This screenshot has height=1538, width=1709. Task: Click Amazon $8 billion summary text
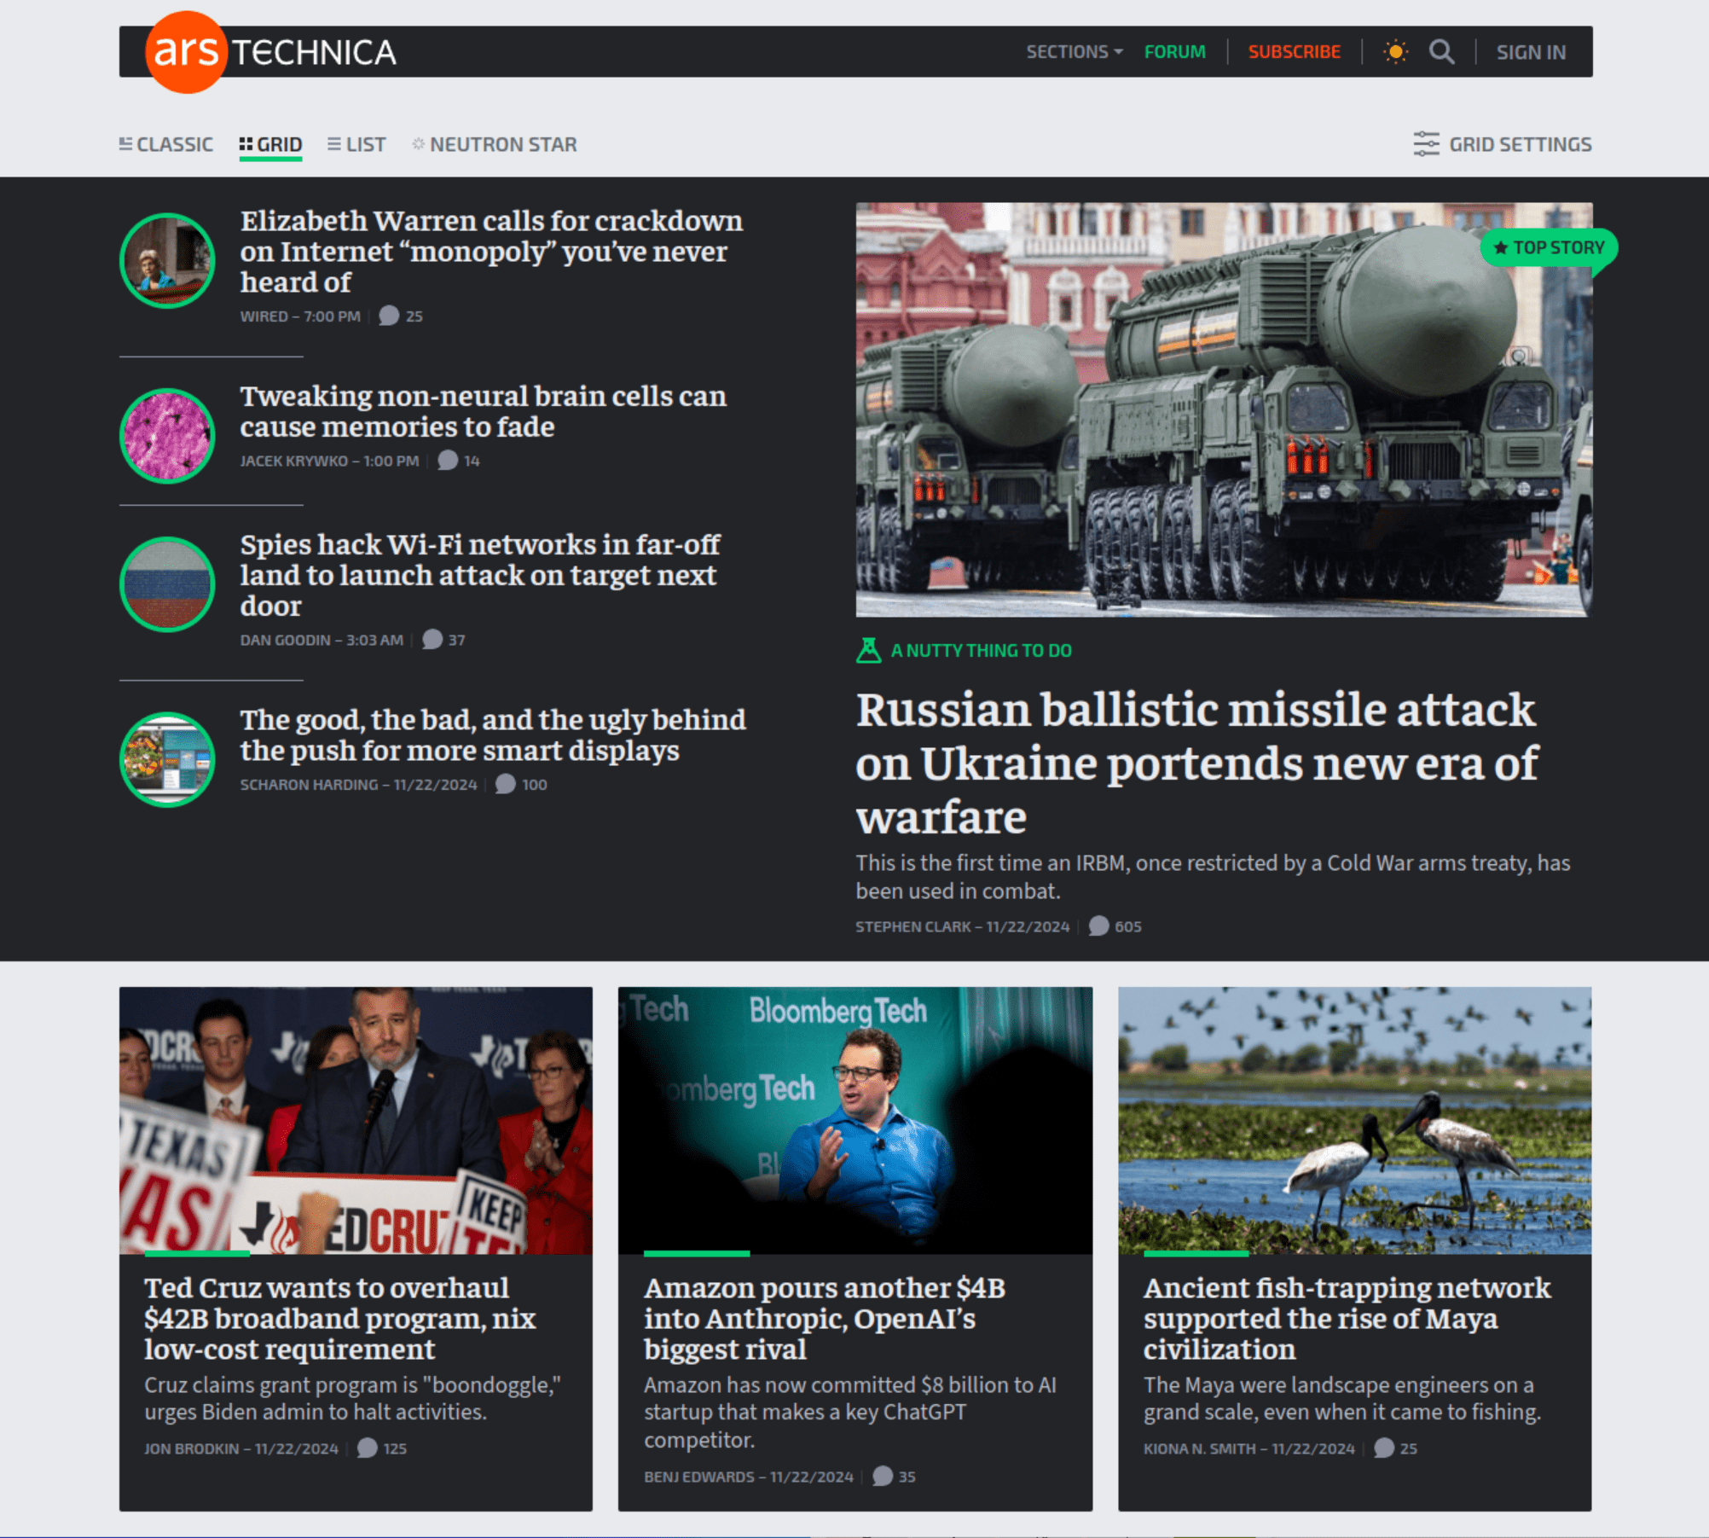(850, 1413)
